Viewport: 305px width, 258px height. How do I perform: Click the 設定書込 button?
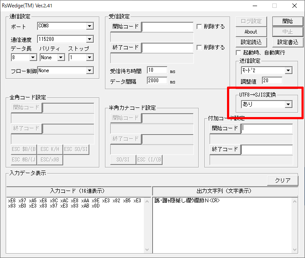coord(288,42)
